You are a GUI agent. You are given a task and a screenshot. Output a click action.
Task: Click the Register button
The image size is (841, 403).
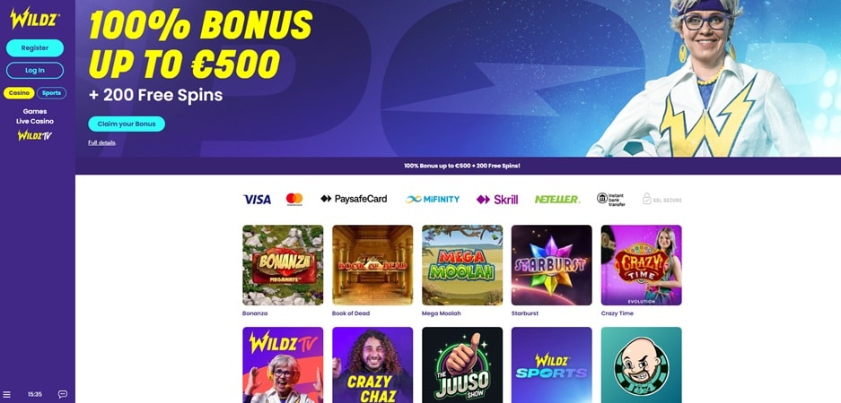(35, 48)
